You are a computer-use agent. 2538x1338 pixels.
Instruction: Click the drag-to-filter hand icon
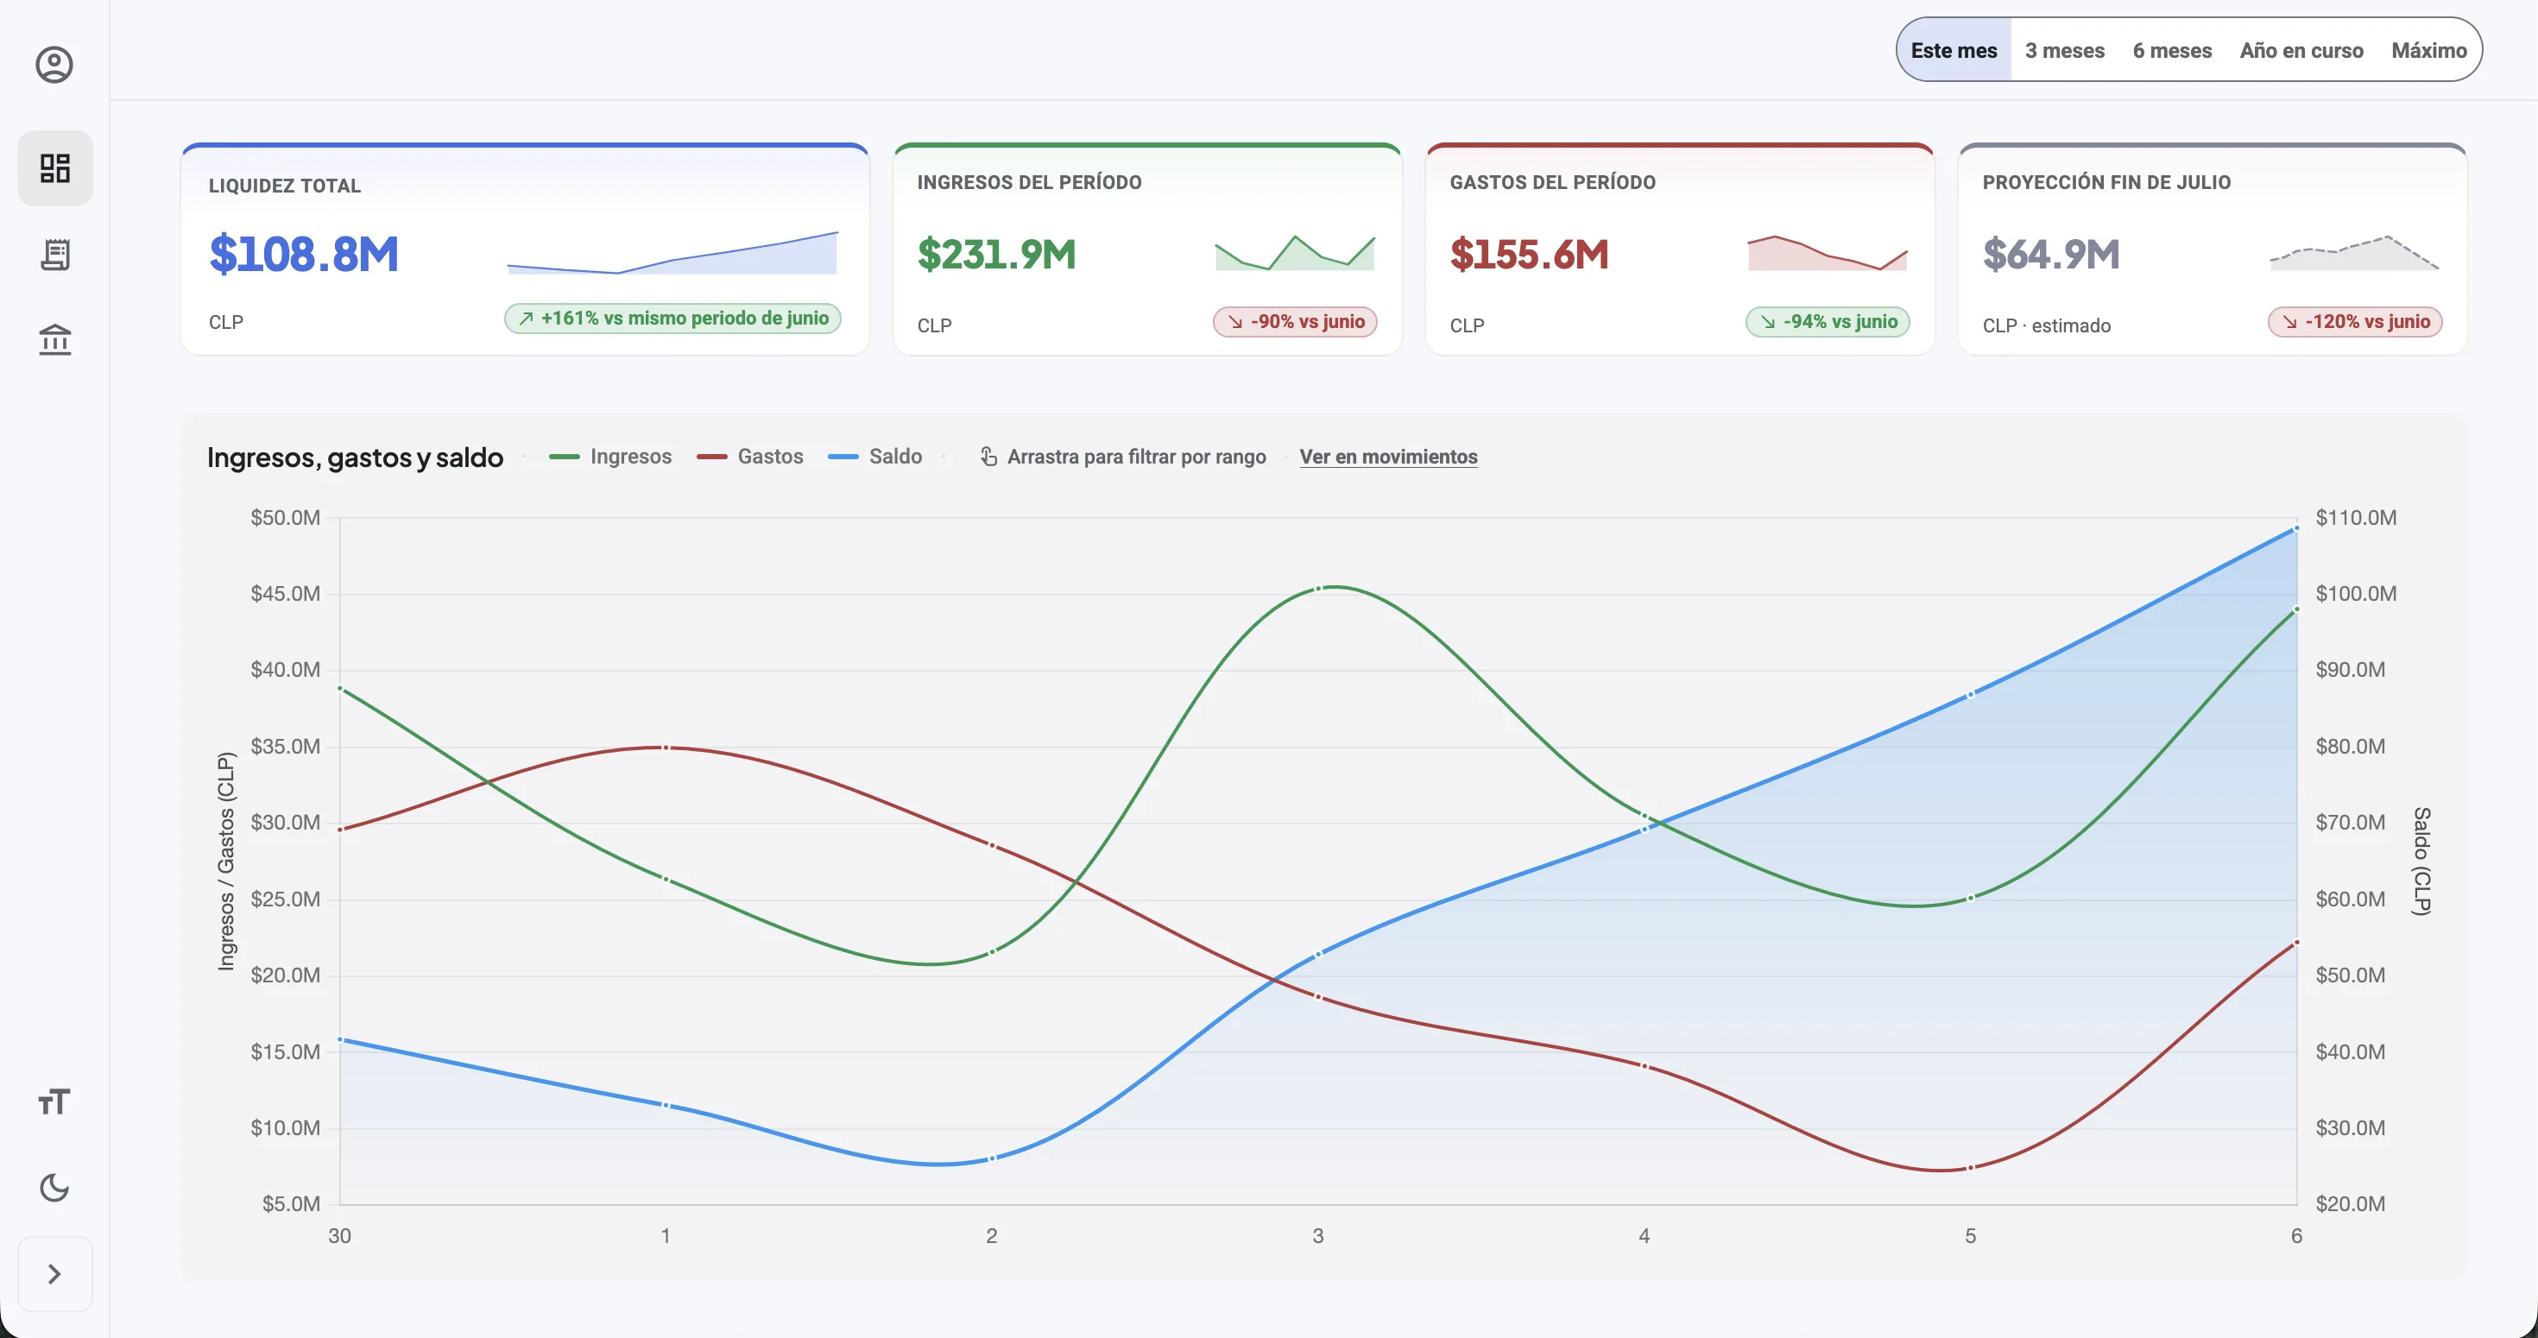(x=988, y=456)
